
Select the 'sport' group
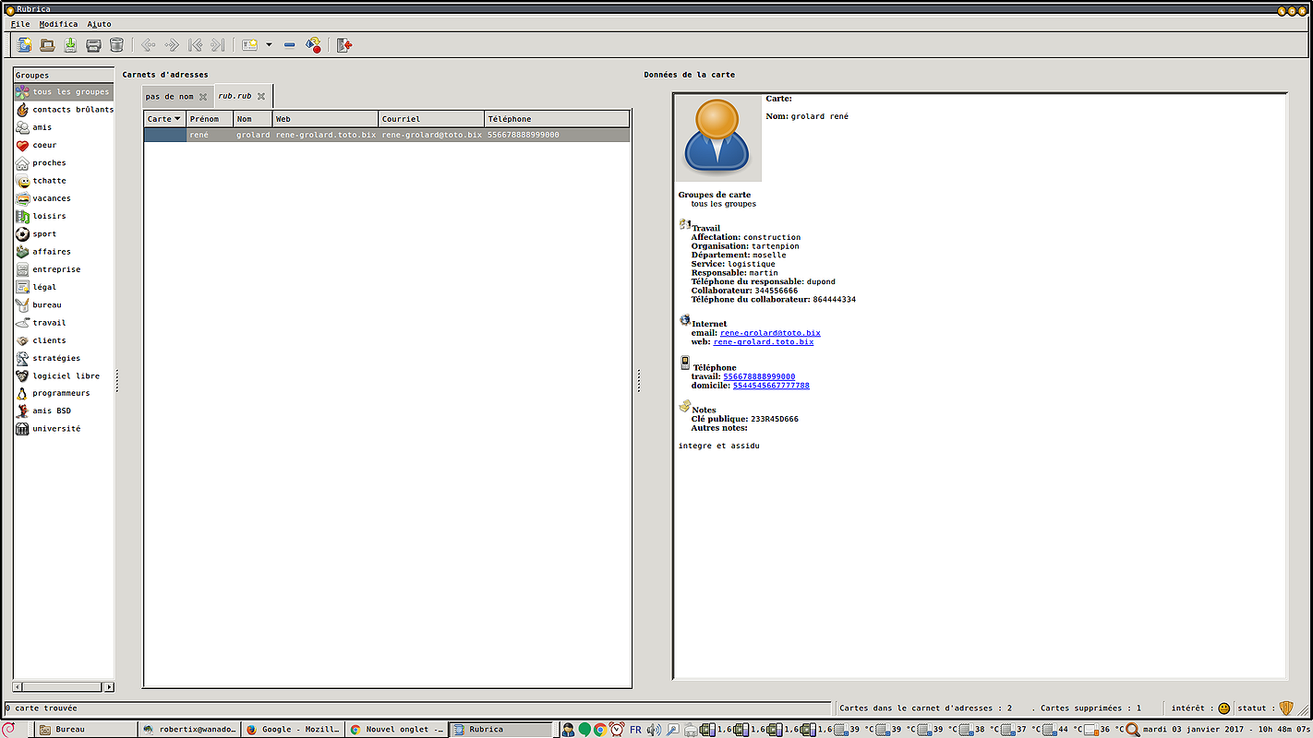click(63, 234)
